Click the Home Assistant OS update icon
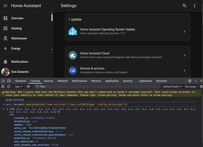The height and width of the screenshot is (147, 203). (73, 31)
